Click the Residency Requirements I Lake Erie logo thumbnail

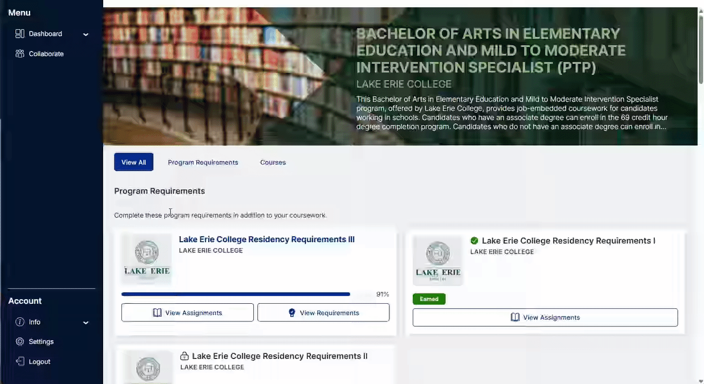438,261
